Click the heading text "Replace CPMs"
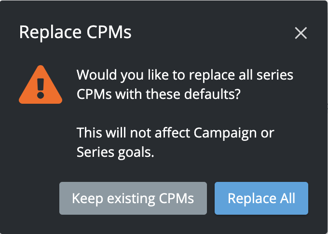328x234 pixels. coord(75,32)
